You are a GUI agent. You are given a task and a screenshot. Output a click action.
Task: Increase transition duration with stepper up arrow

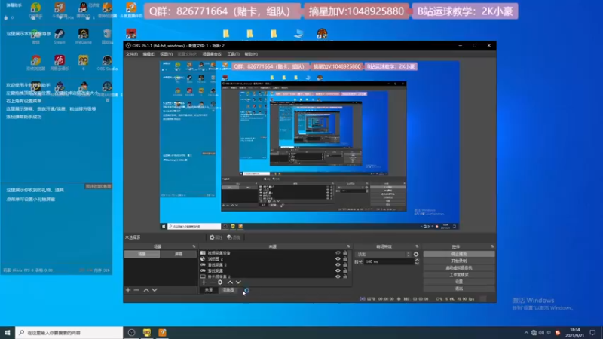pos(417,260)
